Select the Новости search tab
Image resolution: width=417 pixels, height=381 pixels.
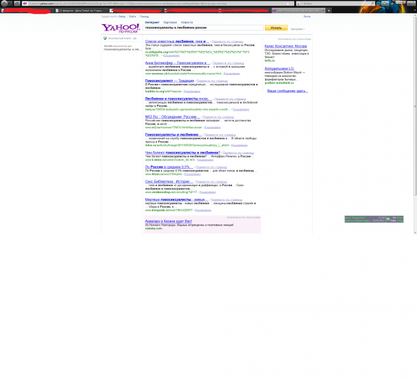click(187, 22)
